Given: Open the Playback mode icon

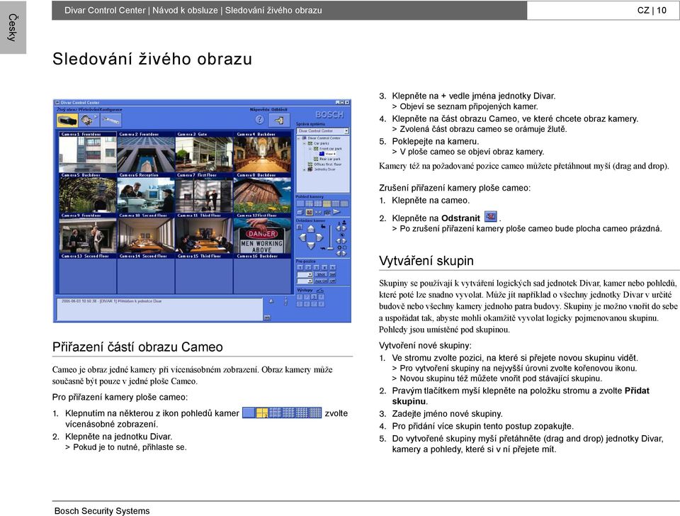Looking at the screenshot, I should 89,120.
